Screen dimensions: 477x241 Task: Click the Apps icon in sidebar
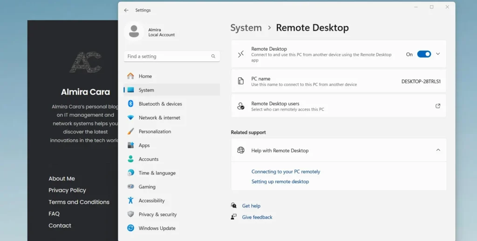point(130,145)
